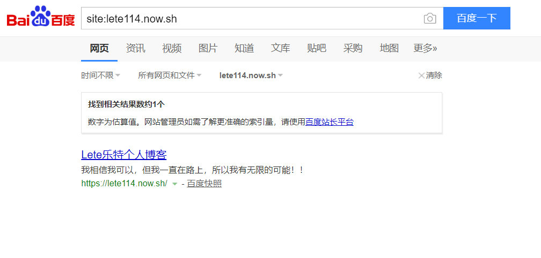Image resolution: width=541 pixels, height=258 pixels.
Task: Show more categories via 更多»
Action: (x=425, y=48)
